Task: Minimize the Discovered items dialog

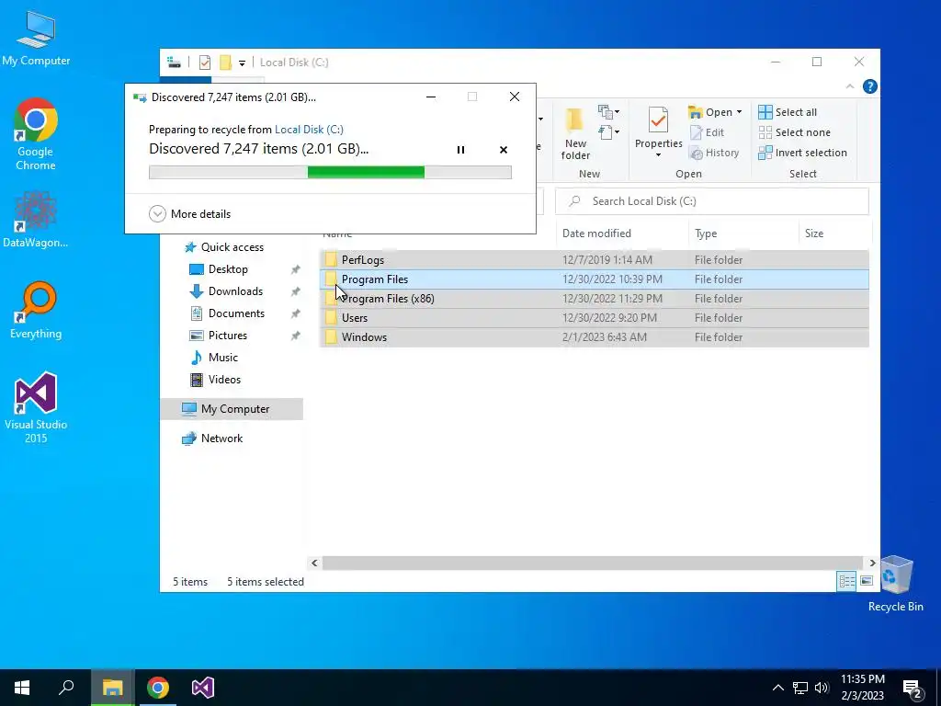Action: click(431, 97)
